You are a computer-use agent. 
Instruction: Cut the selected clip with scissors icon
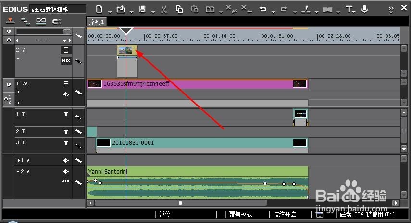(x=164, y=10)
